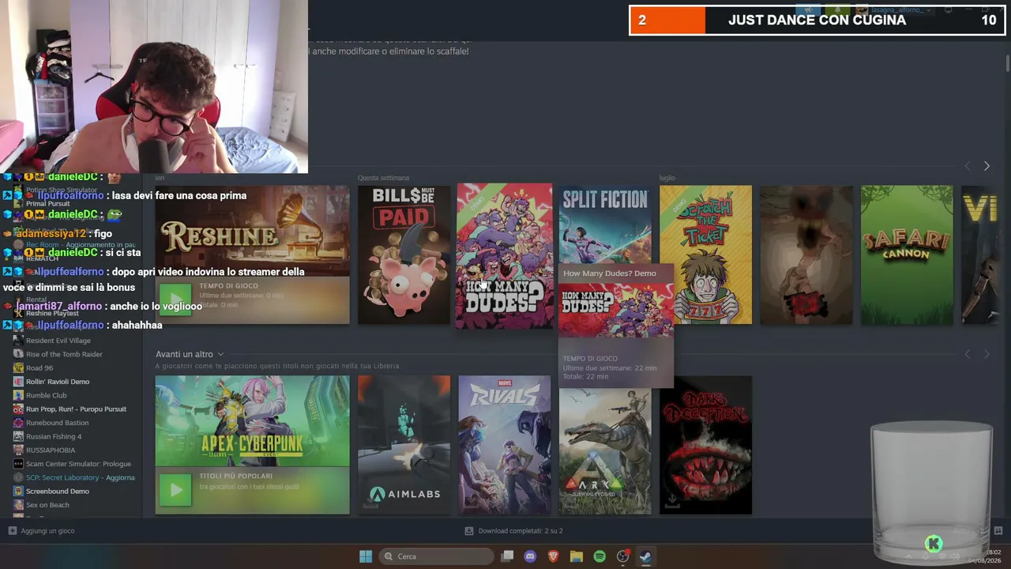Click Rumble Club name in library list

click(47, 395)
